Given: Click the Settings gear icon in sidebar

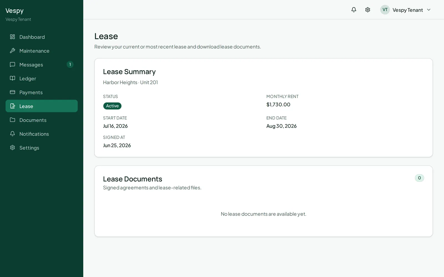Looking at the screenshot, I should 12,148.
